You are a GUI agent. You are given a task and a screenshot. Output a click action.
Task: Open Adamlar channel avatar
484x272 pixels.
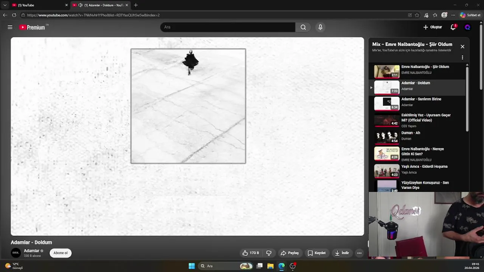16,253
